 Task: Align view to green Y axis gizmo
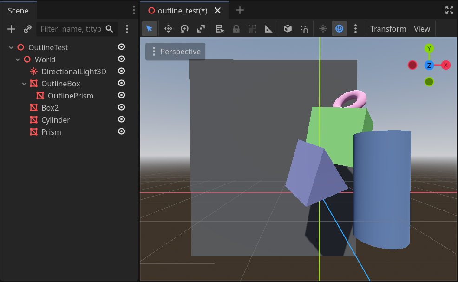pyautogui.click(x=429, y=48)
